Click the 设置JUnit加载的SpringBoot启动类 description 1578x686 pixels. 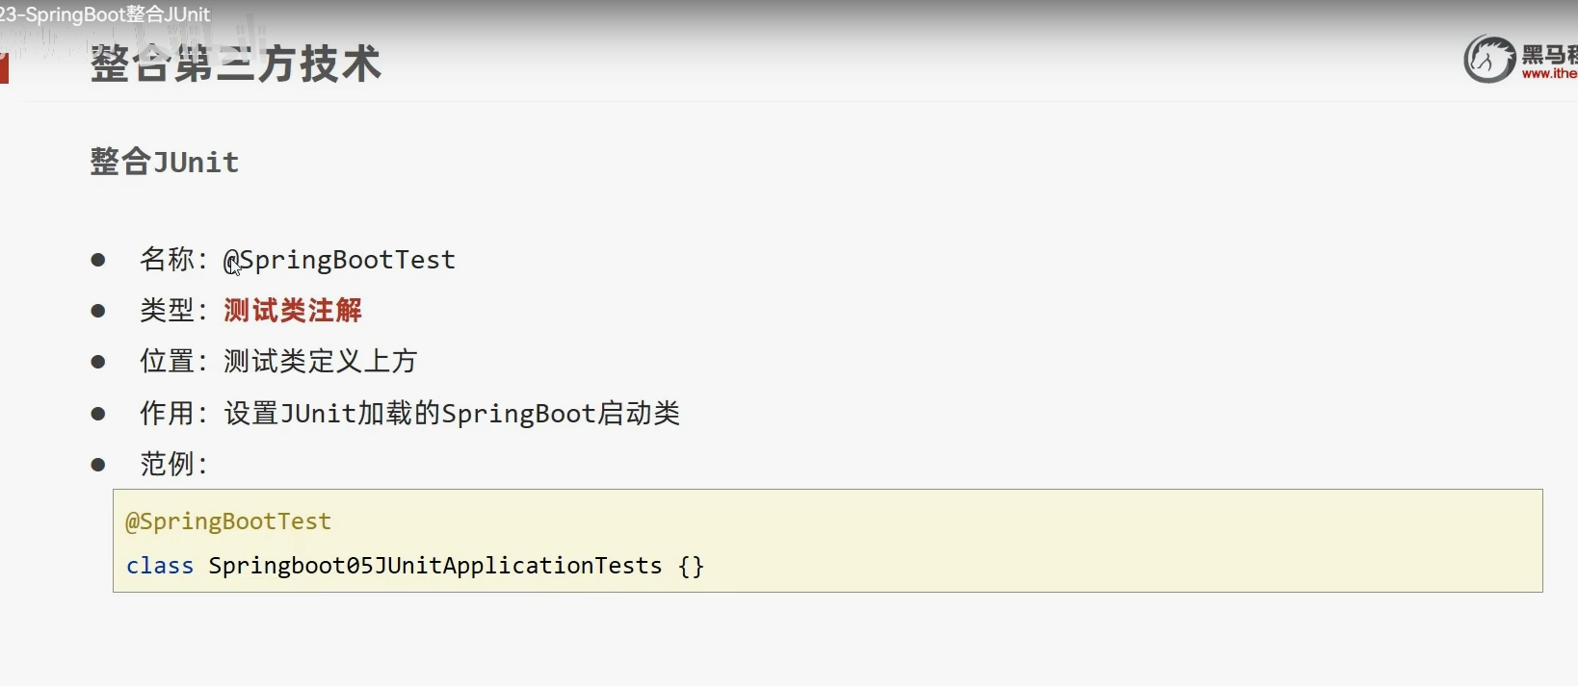click(452, 414)
